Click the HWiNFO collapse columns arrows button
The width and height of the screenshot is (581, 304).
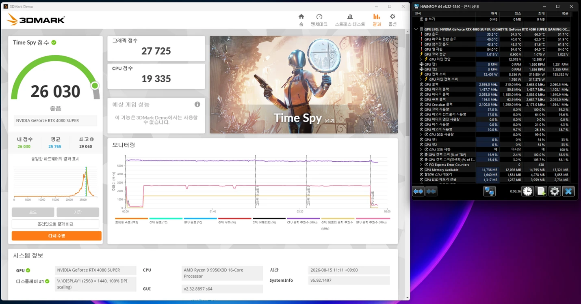(x=431, y=191)
